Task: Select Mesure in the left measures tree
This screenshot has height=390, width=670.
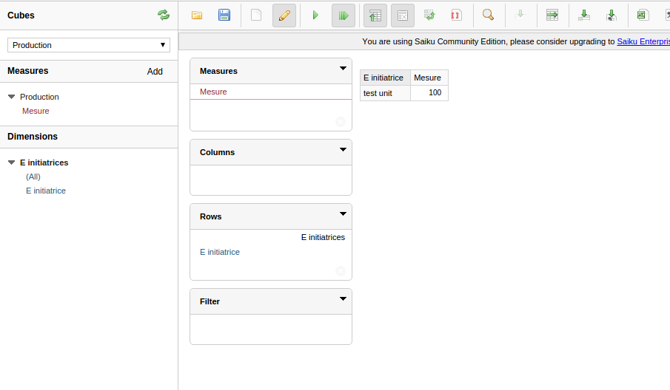Action: (x=36, y=111)
